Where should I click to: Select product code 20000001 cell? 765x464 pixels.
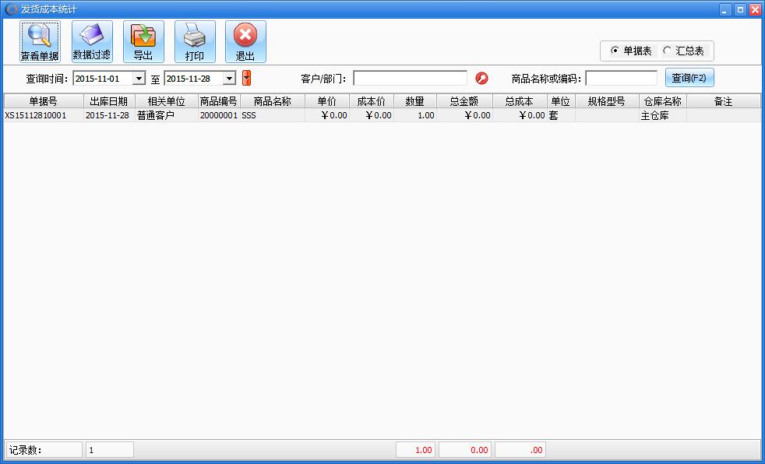click(219, 115)
